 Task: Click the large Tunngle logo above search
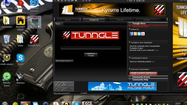[x=91, y=35]
